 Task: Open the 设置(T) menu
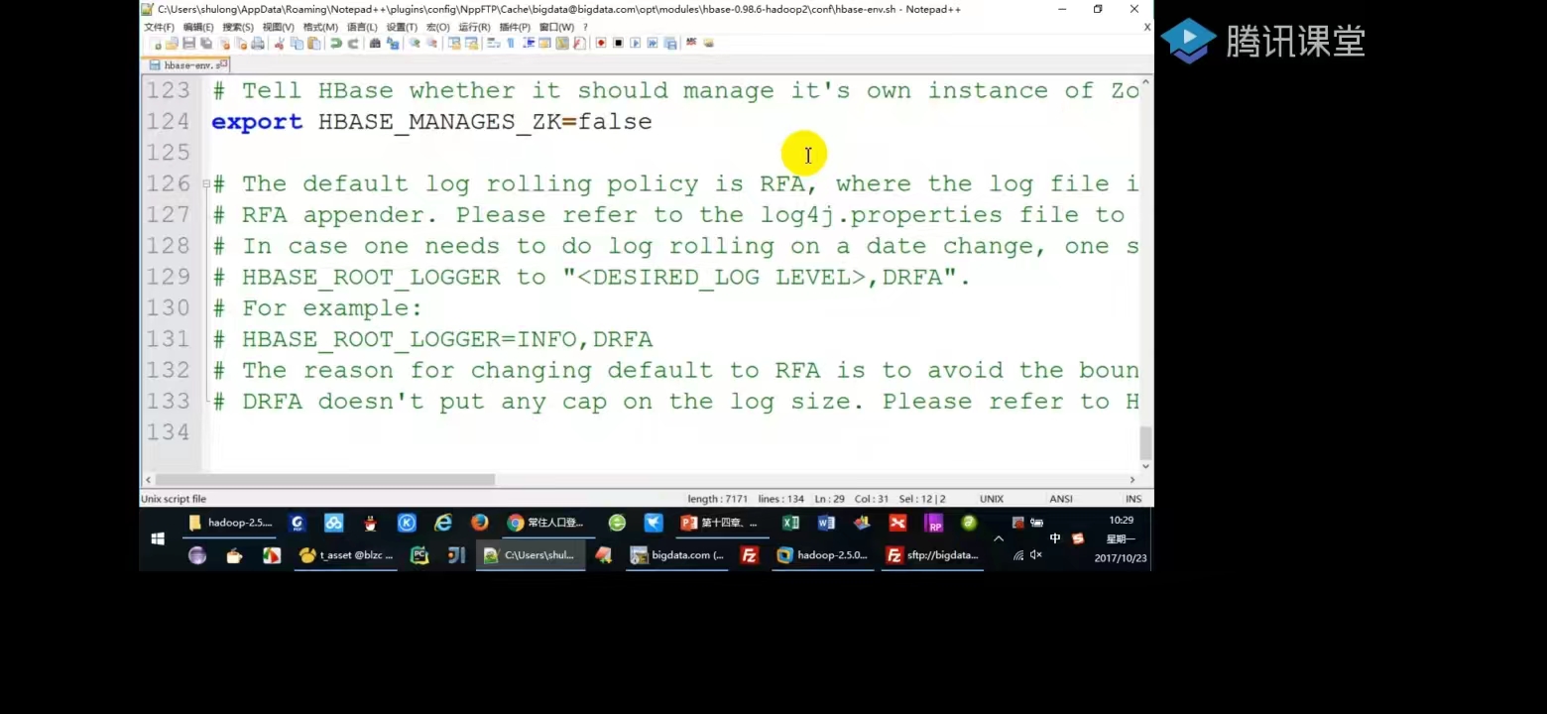402,27
